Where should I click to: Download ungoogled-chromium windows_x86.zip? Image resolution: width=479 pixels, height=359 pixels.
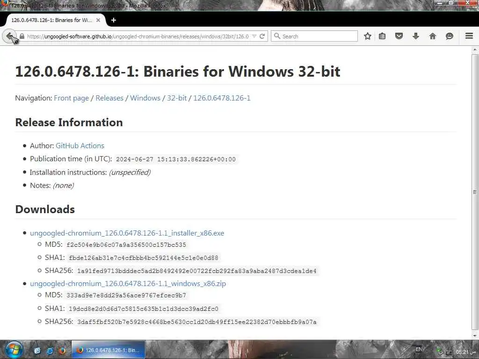(x=128, y=284)
